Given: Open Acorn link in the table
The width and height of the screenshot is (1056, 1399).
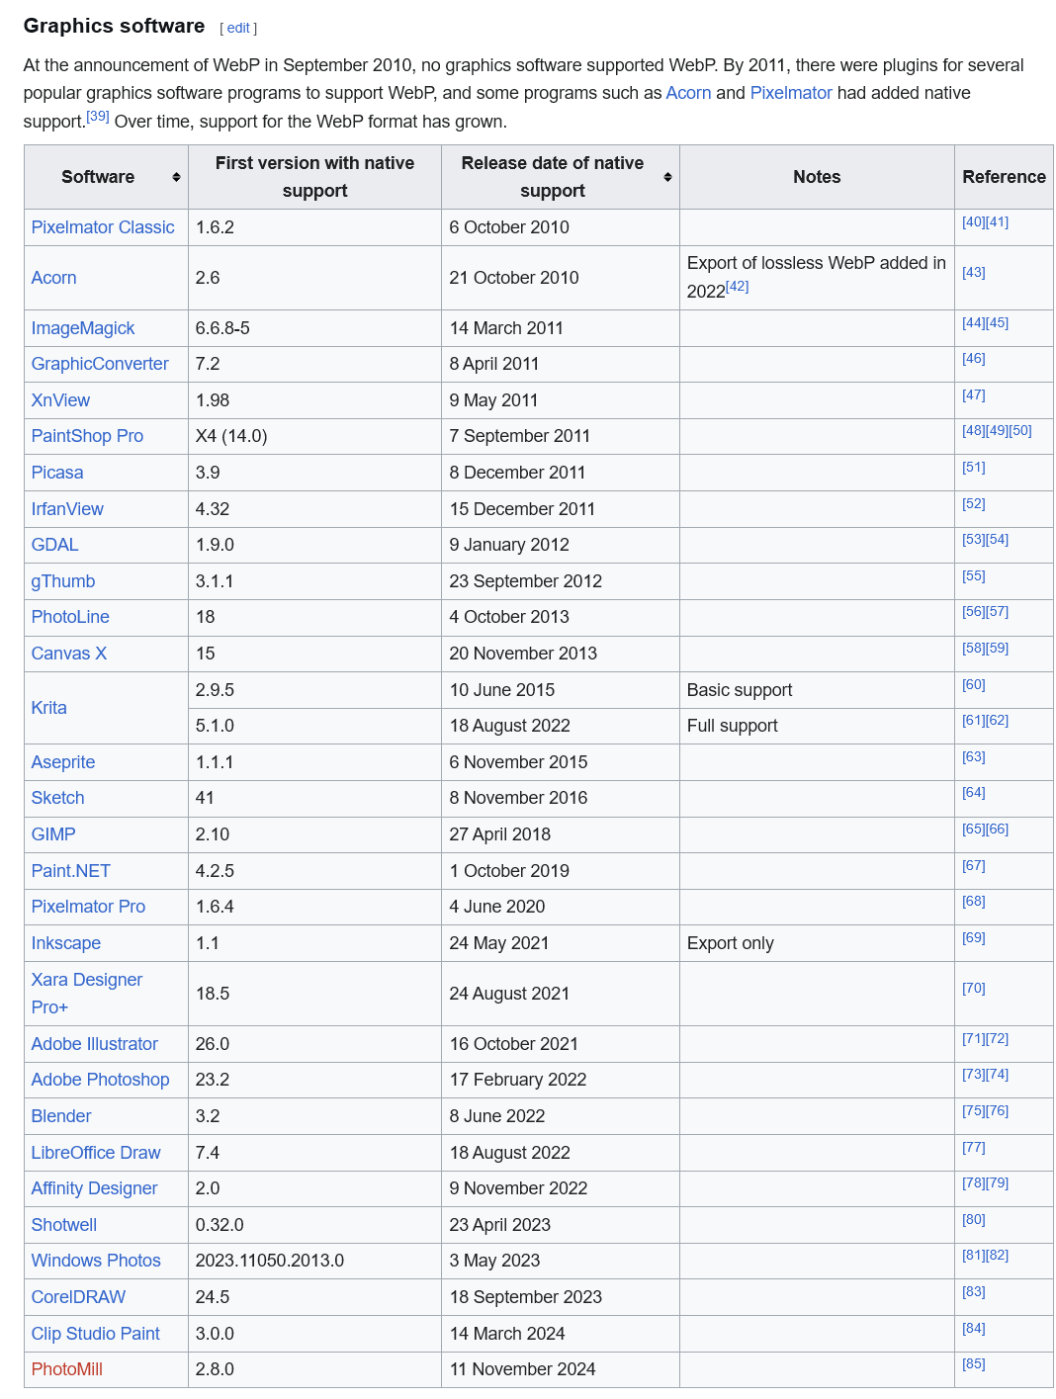Looking at the screenshot, I should tap(53, 278).
